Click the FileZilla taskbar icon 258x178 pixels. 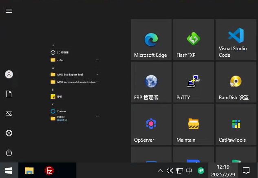point(50,171)
